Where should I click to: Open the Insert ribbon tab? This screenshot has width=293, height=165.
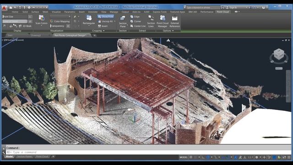81,12
